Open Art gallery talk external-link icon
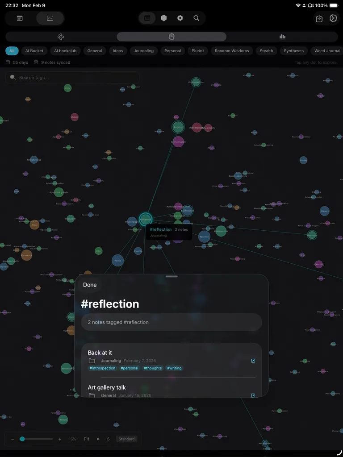 pos(253,395)
